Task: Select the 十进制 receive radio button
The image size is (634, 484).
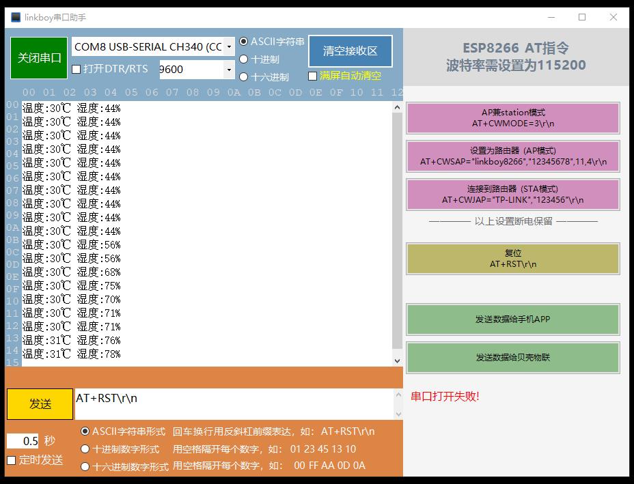Action: pos(243,59)
